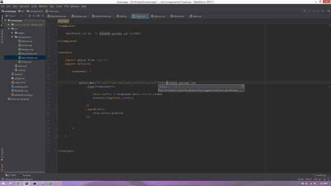Open the TODO tool window

point(10,175)
